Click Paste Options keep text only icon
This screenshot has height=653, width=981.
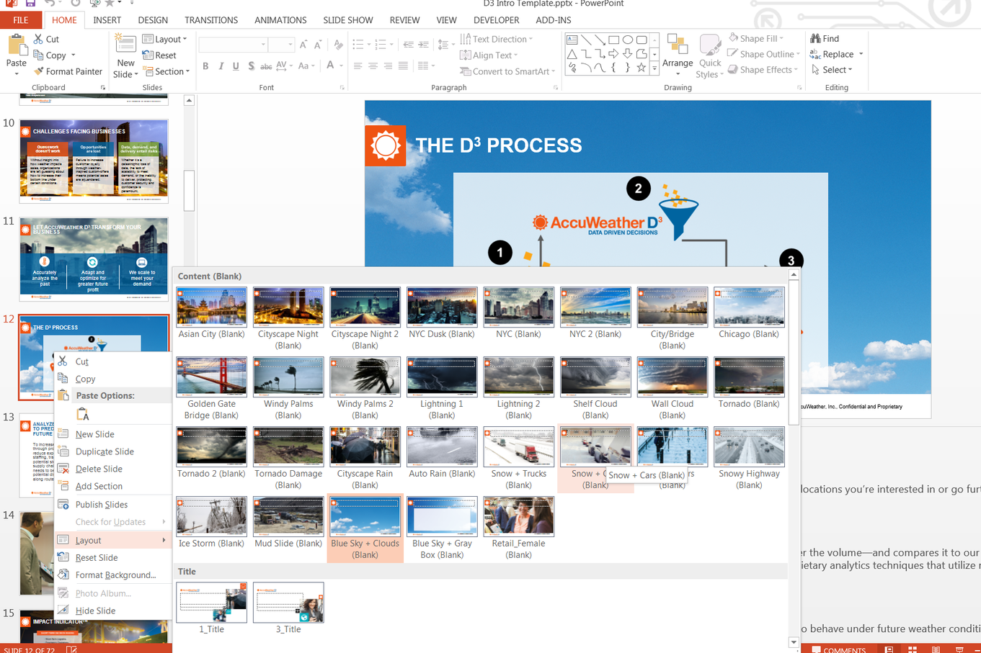[x=83, y=415]
